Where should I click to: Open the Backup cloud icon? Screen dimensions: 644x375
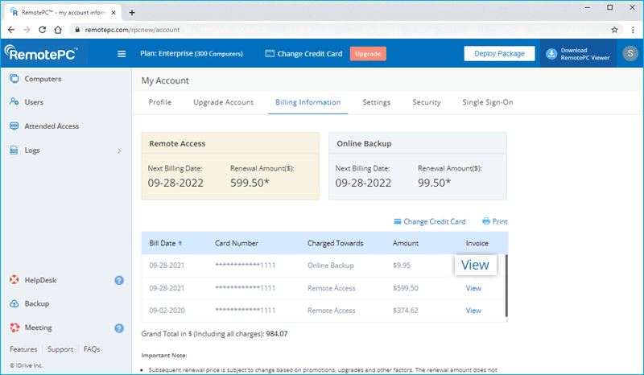click(x=14, y=303)
